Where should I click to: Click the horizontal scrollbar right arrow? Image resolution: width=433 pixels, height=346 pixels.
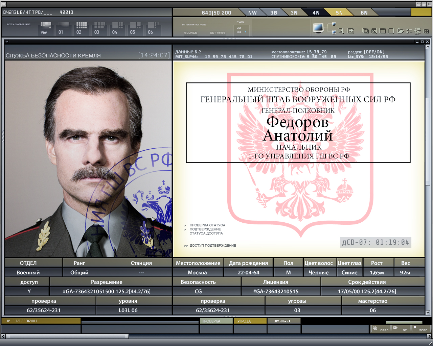pyautogui.click(x=430, y=336)
